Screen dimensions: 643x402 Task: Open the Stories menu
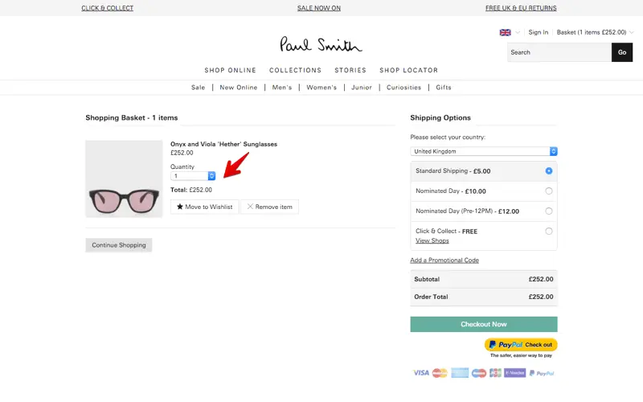tap(350, 70)
